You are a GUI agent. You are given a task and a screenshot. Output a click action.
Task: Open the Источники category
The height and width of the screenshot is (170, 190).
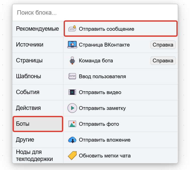38,45
